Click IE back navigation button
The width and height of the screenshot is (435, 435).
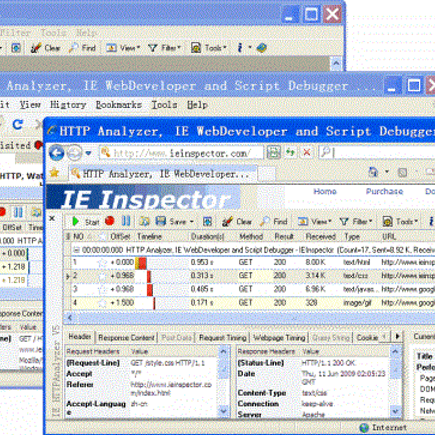tap(57, 153)
